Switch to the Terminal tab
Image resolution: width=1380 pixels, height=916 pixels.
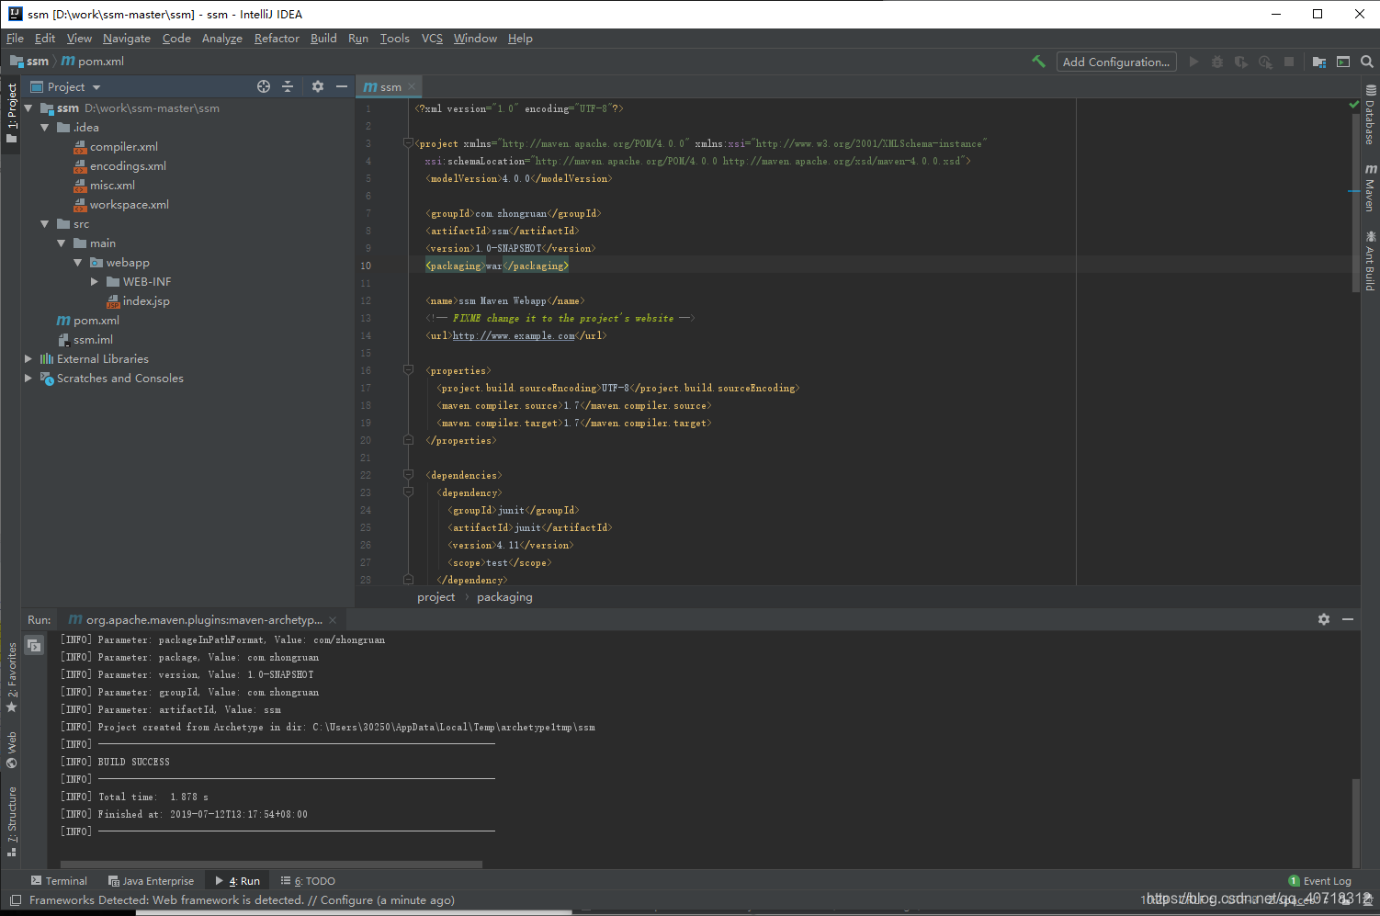tap(59, 881)
